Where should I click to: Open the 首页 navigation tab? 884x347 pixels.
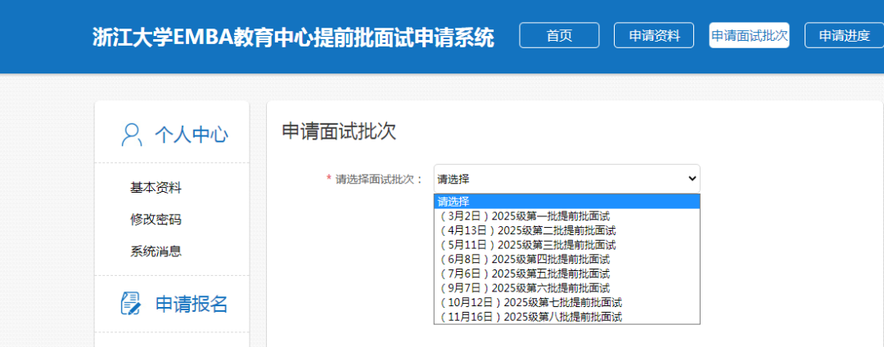click(559, 35)
